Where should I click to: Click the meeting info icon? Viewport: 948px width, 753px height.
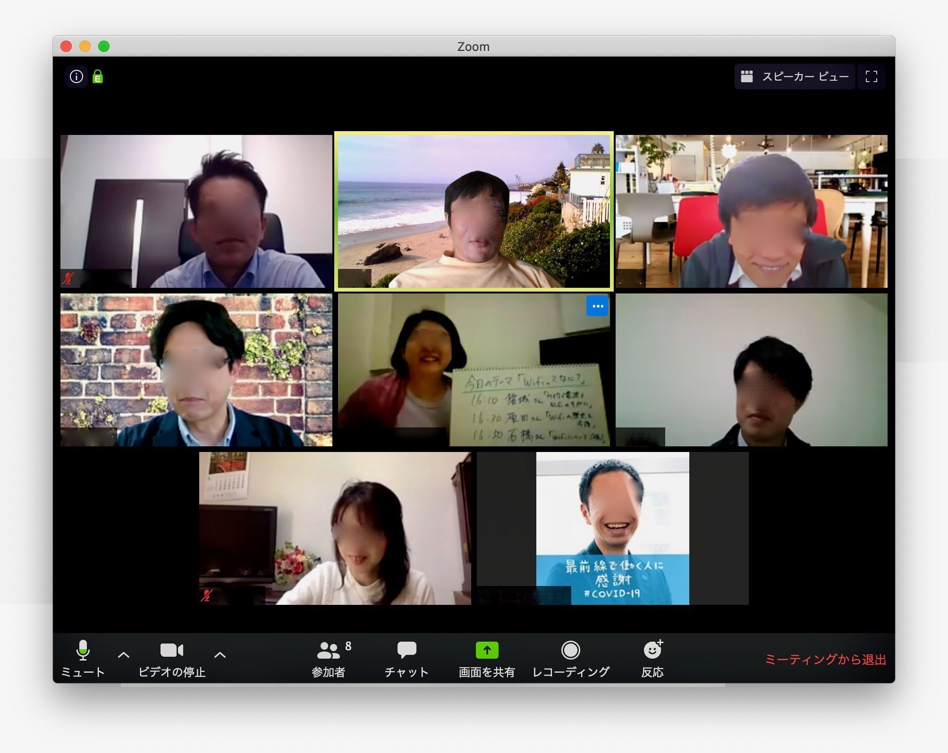click(76, 76)
